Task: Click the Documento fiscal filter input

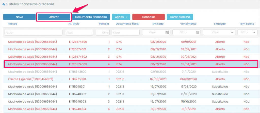Action: 126,33
